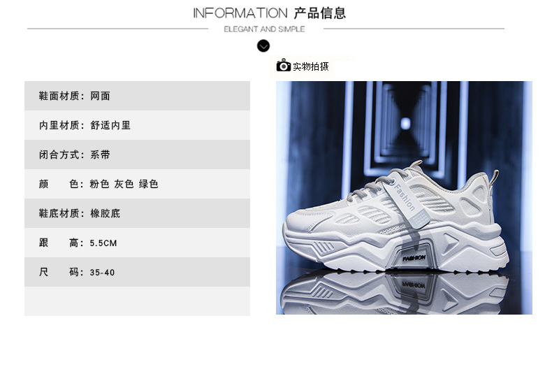The image size is (552, 388).
Task: Open the white sneaker product photo
Action: click(x=404, y=198)
